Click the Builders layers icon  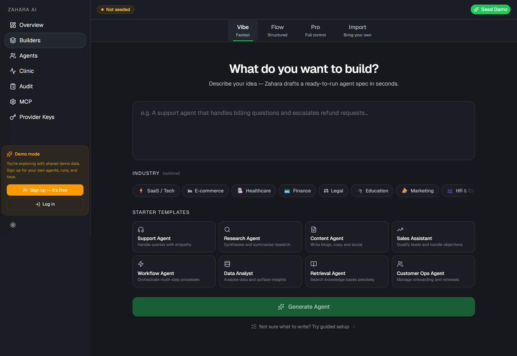click(13, 40)
